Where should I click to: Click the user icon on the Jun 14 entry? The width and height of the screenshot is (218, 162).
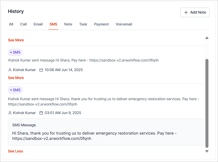10,70
